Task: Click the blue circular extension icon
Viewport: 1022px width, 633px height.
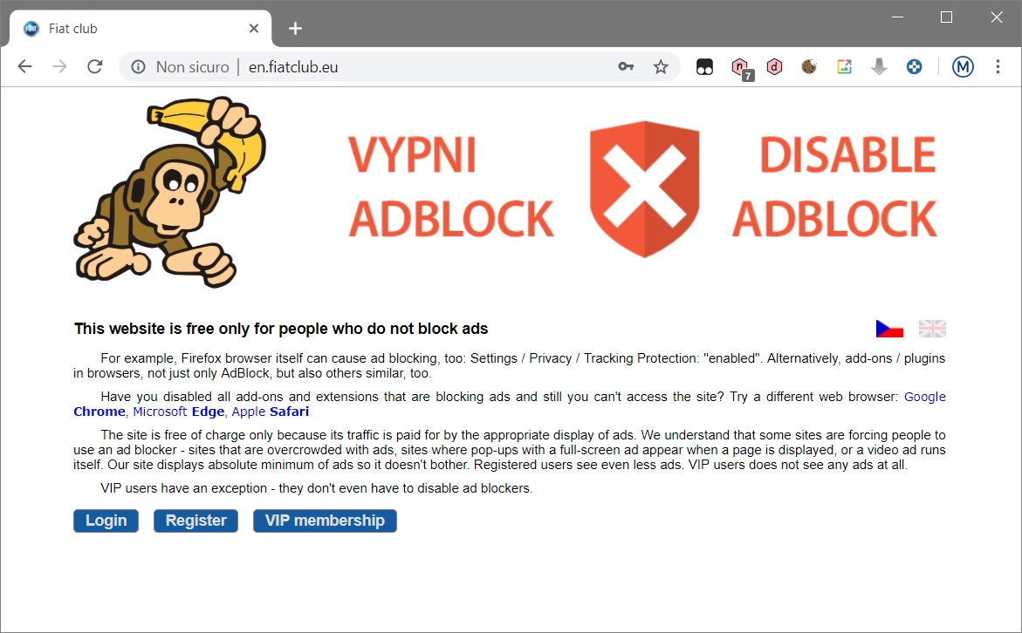Action: pos(914,66)
